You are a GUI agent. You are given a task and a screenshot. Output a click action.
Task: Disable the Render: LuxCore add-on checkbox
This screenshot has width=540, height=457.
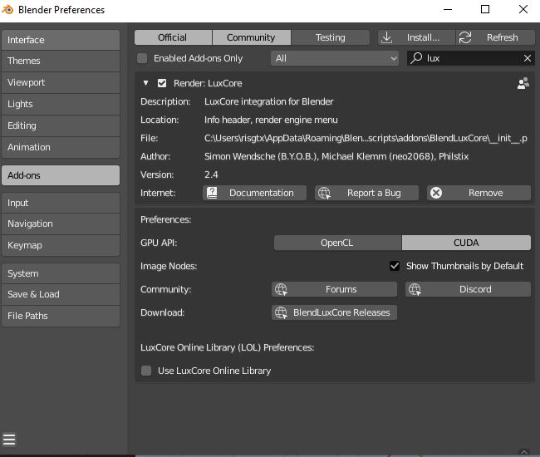pyautogui.click(x=162, y=83)
